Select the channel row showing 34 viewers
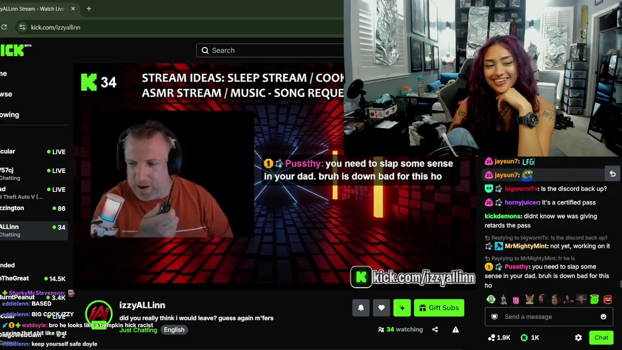 click(33, 230)
